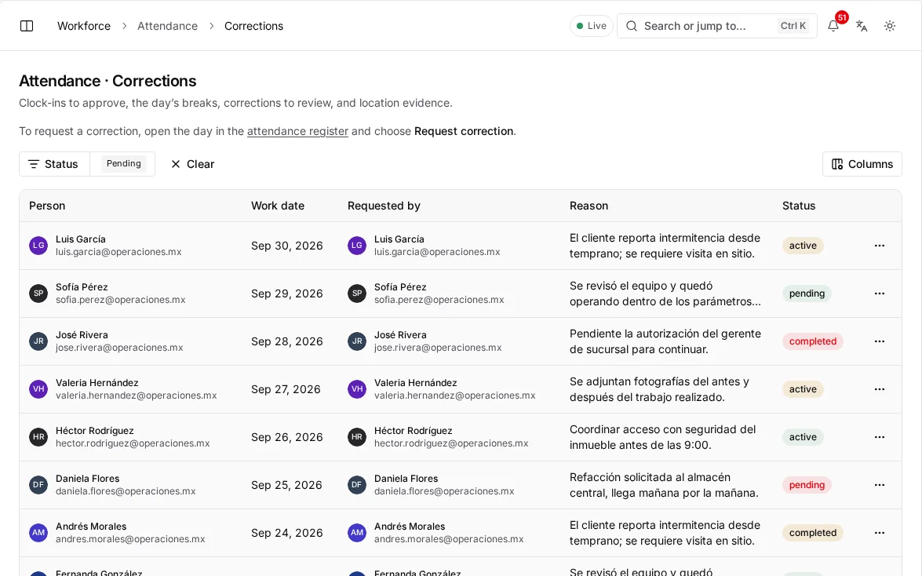Viewport: 922px width, 576px height.
Task: Go to Workforce breadcrumb
Action: 84,26
